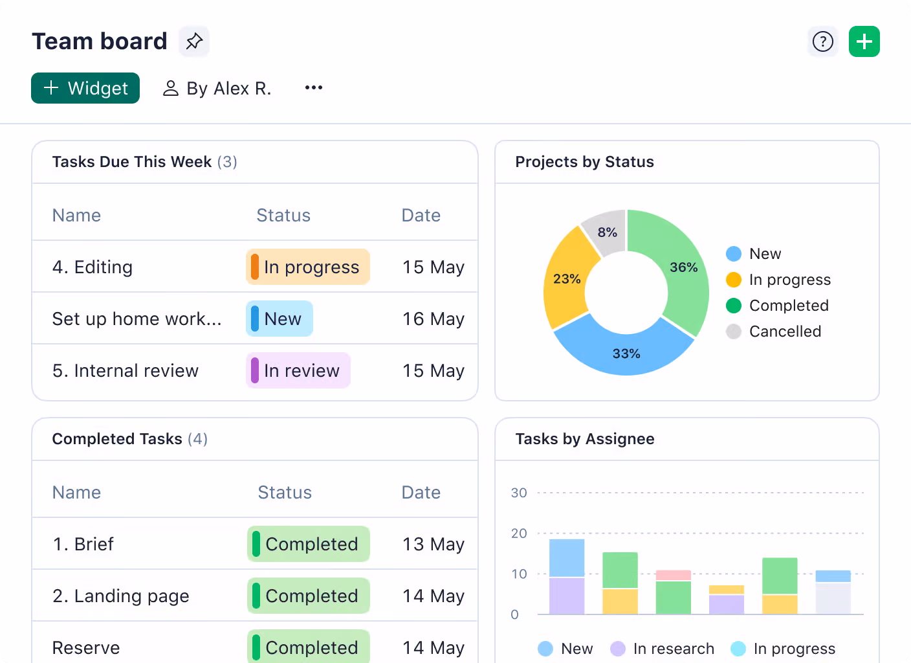Screen dimensions: 911x663
Task: Change the In progress status of 4. Editing
Action: pyautogui.click(x=308, y=267)
